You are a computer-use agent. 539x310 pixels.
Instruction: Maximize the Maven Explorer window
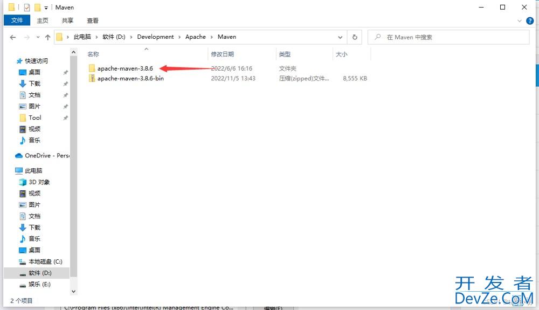[x=502, y=7]
